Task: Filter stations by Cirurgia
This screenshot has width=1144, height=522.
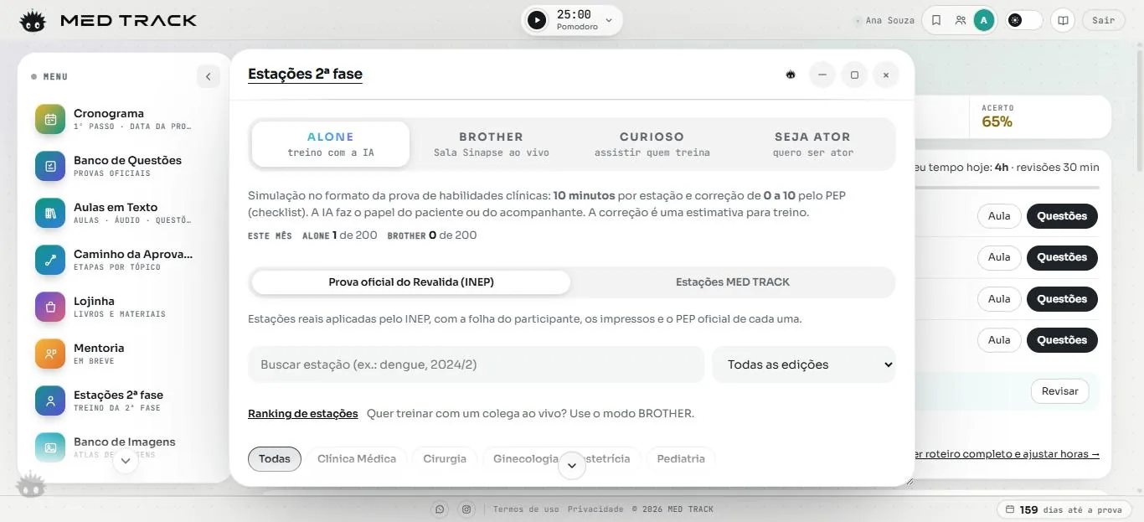Action: [445, 459]
